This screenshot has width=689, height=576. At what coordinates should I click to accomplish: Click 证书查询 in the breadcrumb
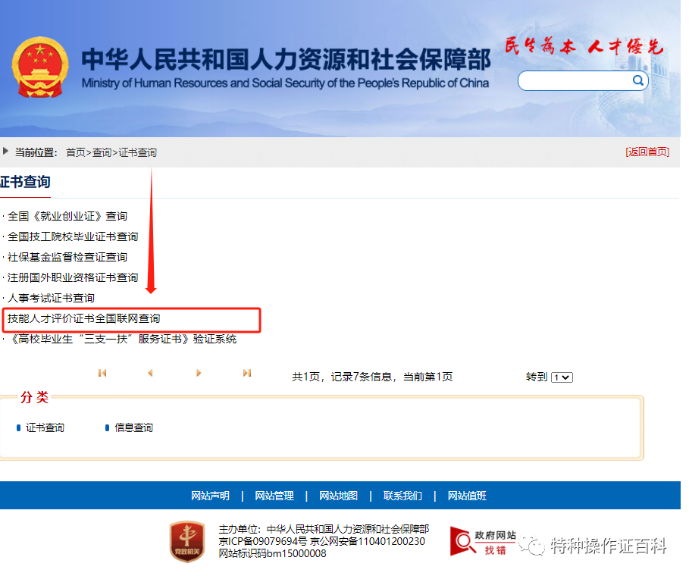click(x=137, y=152)
